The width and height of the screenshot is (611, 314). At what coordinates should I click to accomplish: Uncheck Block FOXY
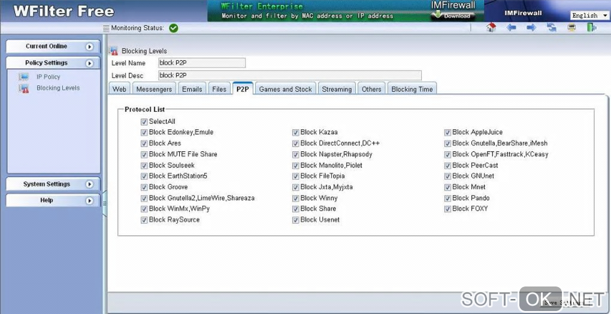tap(447, 209)
